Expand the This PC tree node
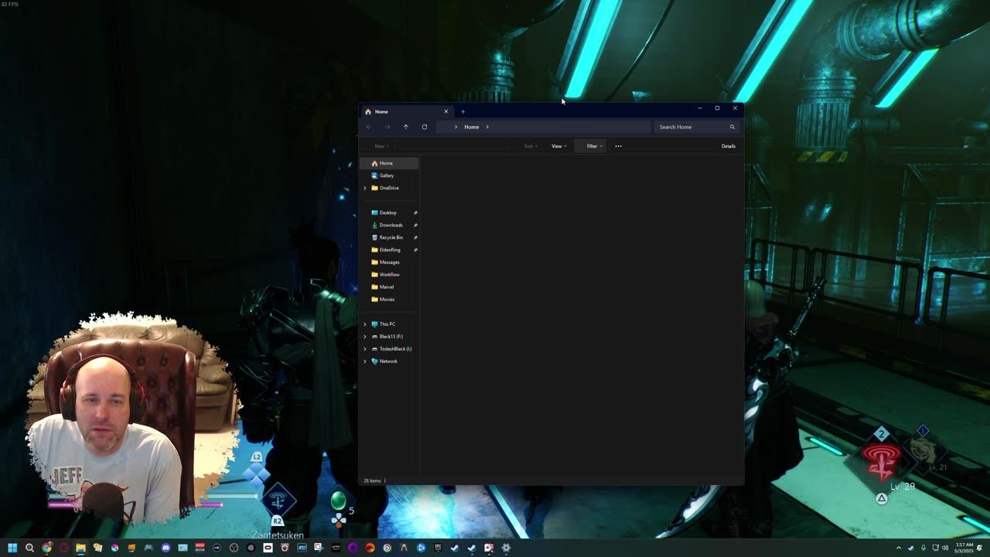Viewport: 990px width, 557px height. (x=365, y=324)
